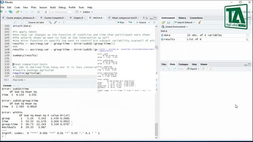Screen dimensions: 253x142
Task: Click the Go to file/function field
Action: [58, 12]
